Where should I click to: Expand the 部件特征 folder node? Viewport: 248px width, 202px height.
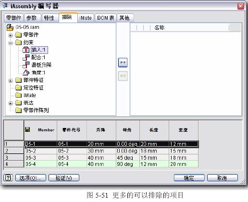(11, 81)
